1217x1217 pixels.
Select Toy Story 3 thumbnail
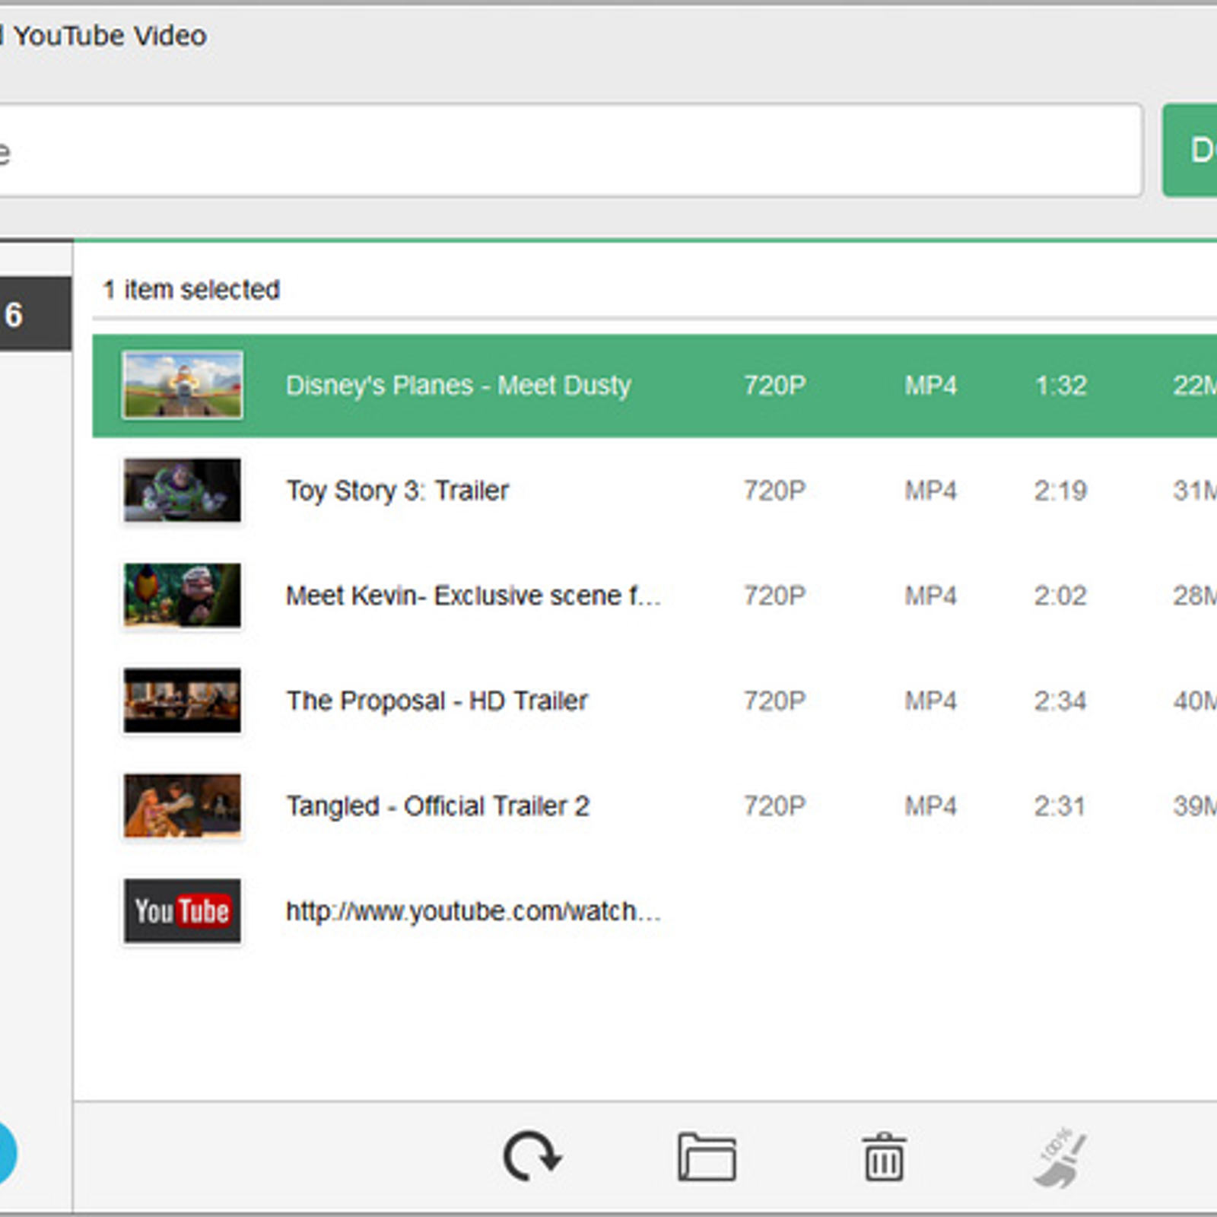point(183,490)
